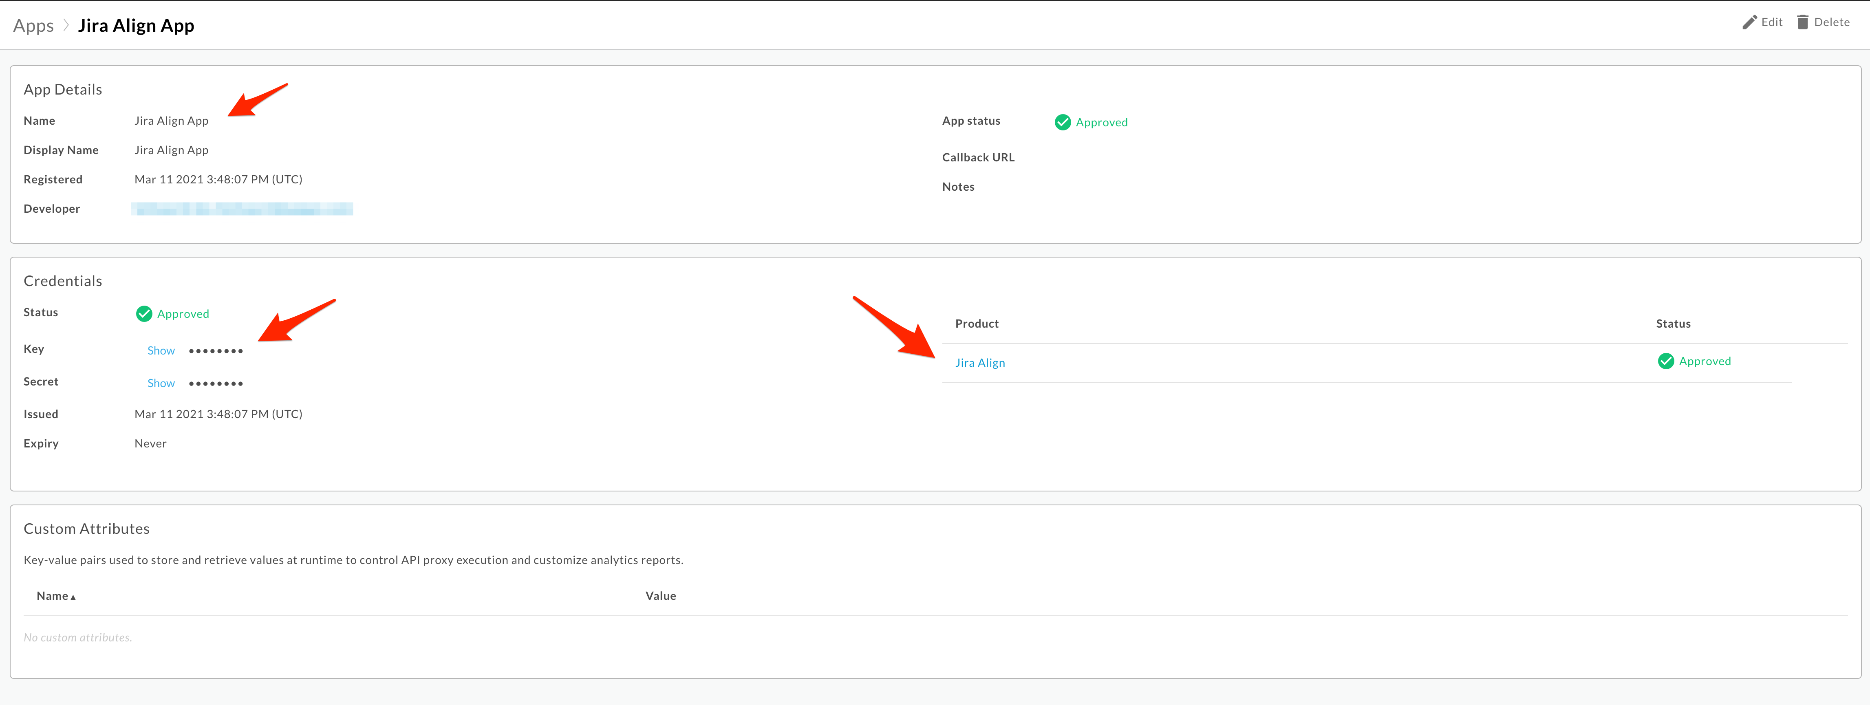Click the breadcrumb chevron after Apps

(x=66, y=25)
